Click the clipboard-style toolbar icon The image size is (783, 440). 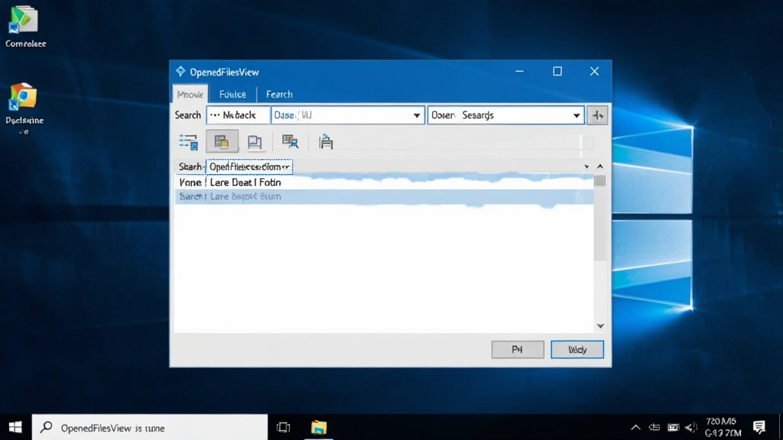[x=326, y=142]
